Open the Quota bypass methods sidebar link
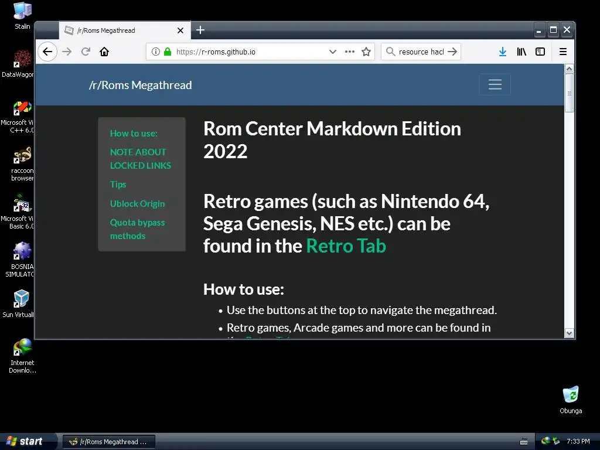600x450 pixels. tap(137, 229)
